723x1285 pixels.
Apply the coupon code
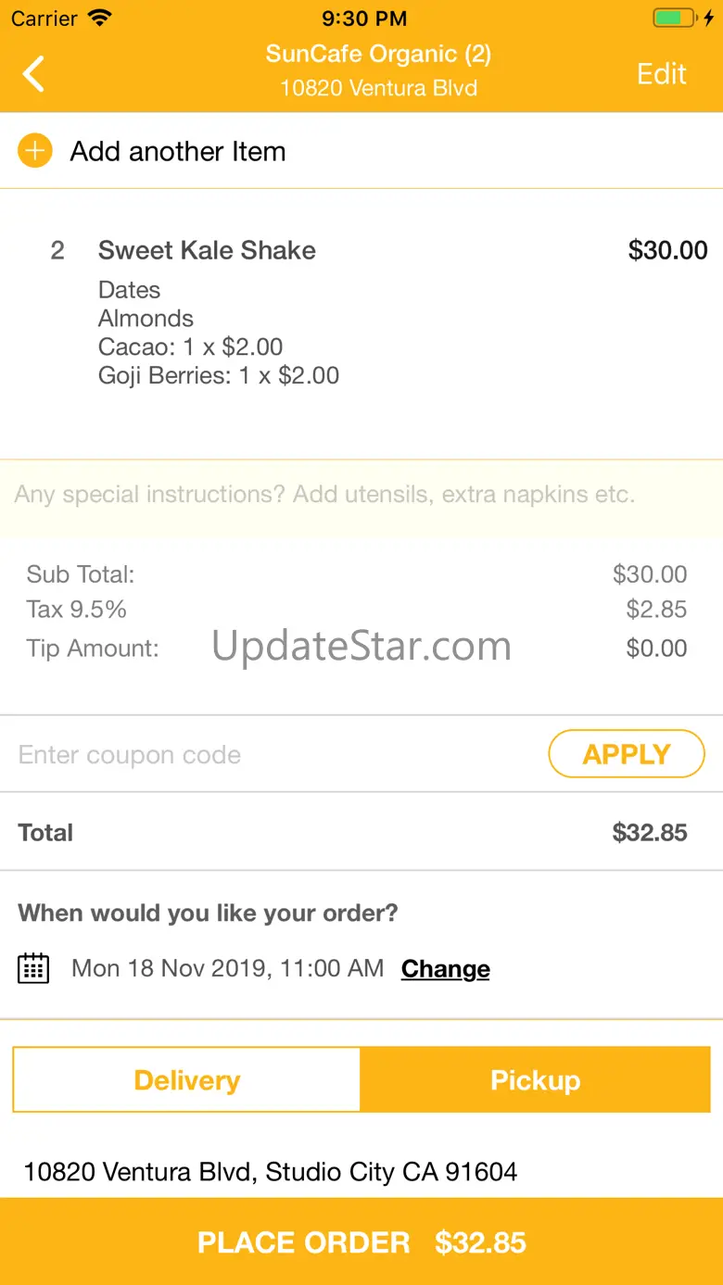[627, 754]
